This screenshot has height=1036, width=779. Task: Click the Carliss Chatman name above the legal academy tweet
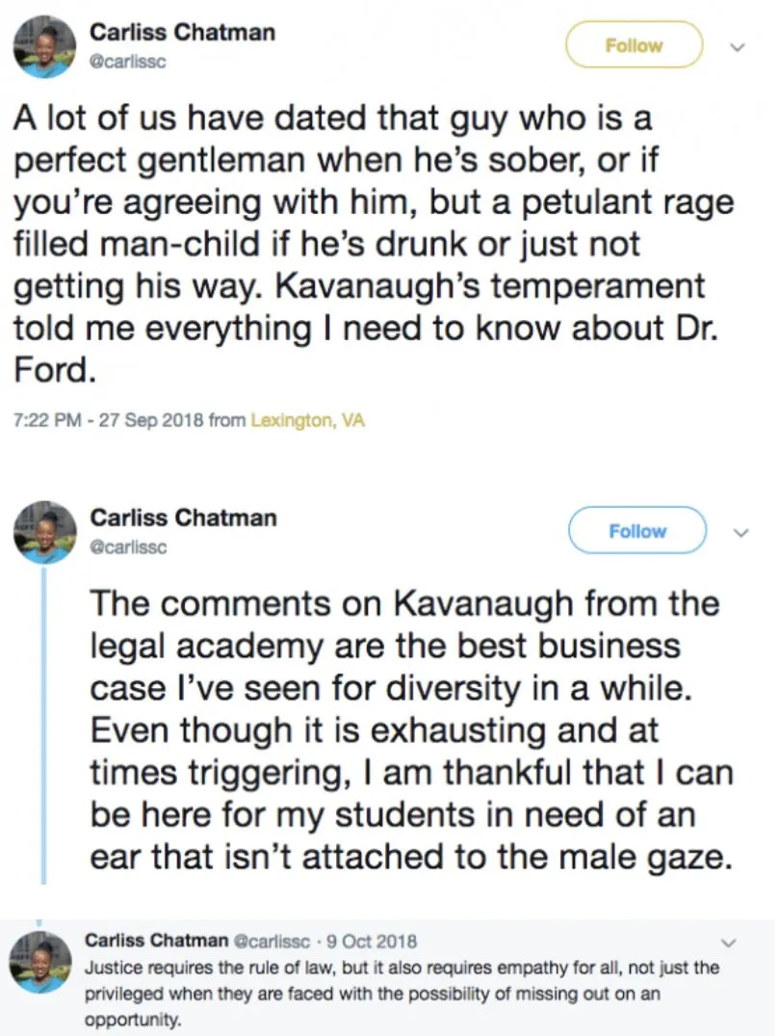(183, 518)
